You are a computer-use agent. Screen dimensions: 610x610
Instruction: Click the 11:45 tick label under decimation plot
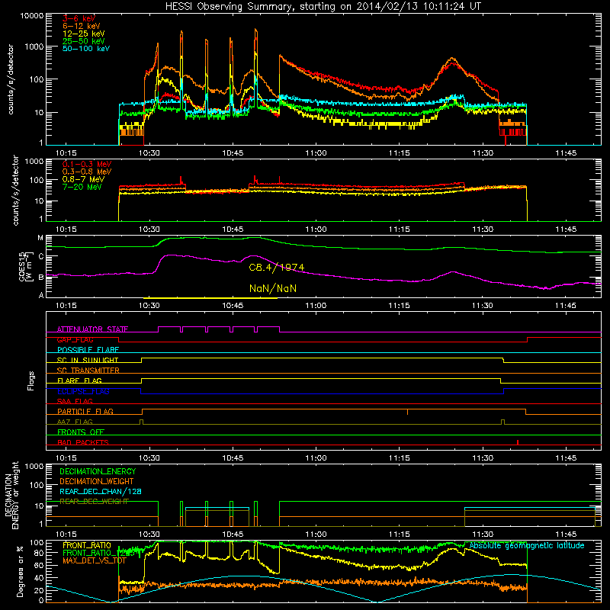tap(566, 534)
